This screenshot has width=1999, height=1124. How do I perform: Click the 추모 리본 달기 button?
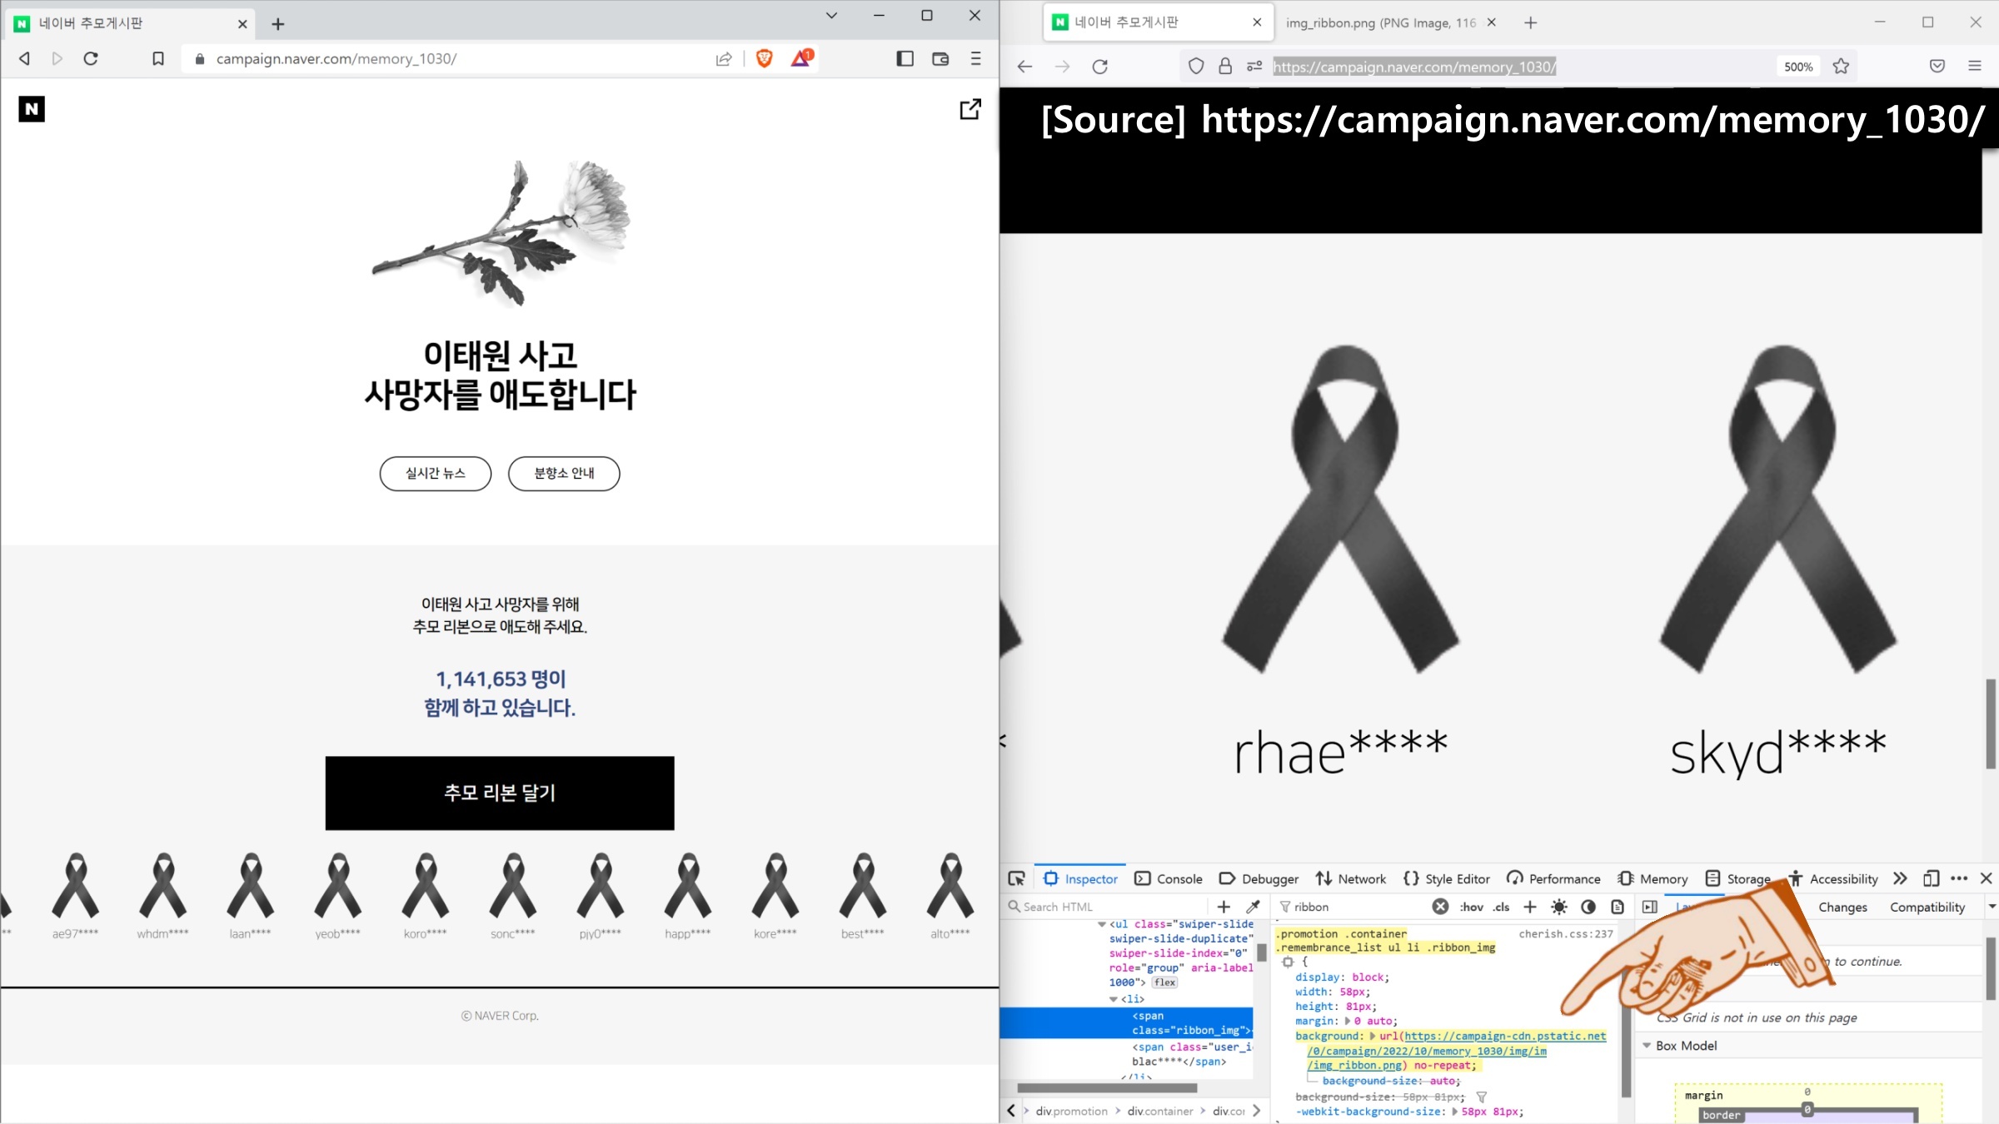(x=500, y=793)
